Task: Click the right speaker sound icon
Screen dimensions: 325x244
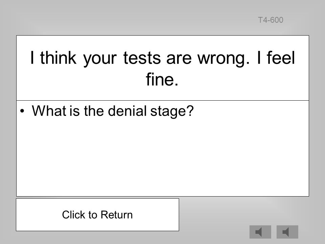Action: tap(287, 232)
